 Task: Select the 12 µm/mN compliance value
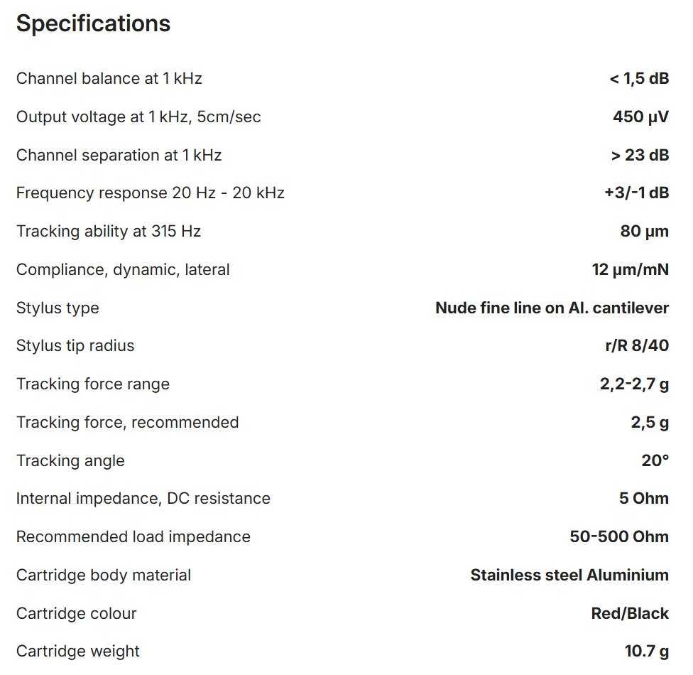pyautogui.click(x=630, y=270)
